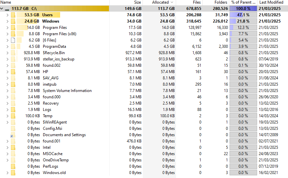Click the Documents and Settings shortcut icon

click(13, 135)
